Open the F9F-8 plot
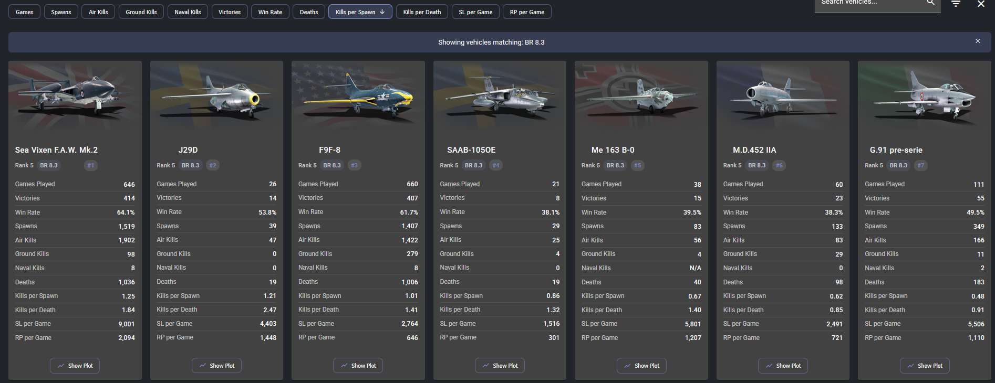995x383 pixels. (x=358, y=366)
